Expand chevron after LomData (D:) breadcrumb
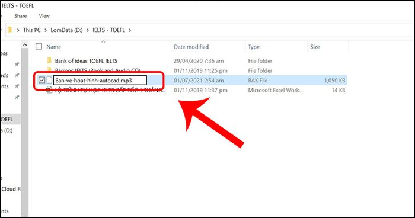 [88, 30]
